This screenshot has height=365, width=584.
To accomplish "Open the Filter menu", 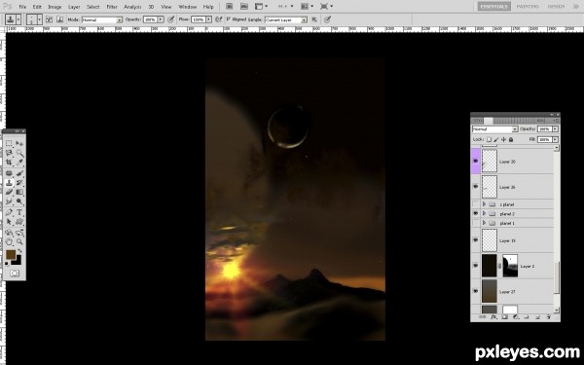I will pos(112,7).
